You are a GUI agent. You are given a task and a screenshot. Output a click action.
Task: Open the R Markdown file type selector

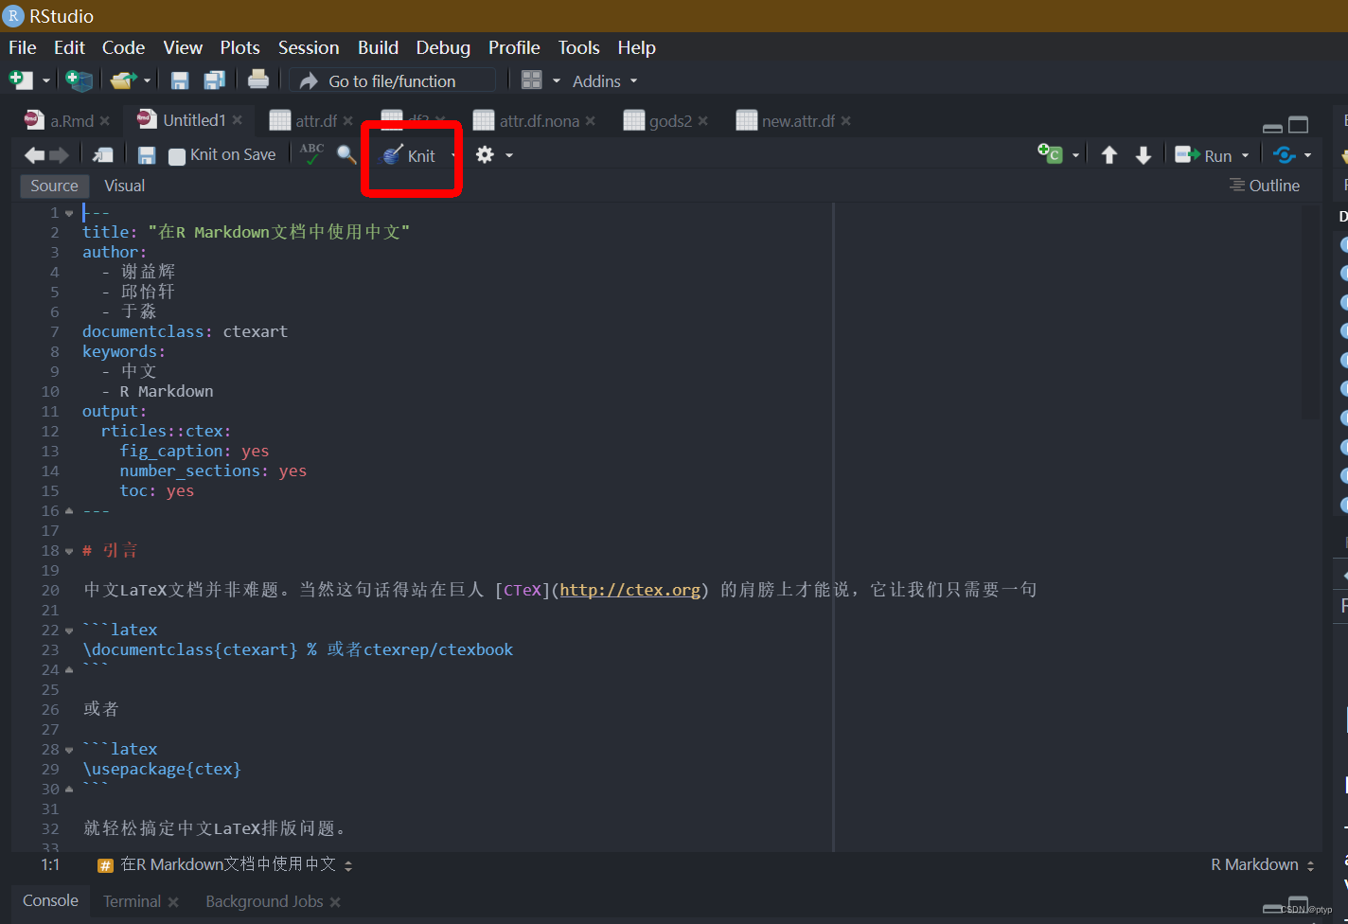[x=1263, y=864]
